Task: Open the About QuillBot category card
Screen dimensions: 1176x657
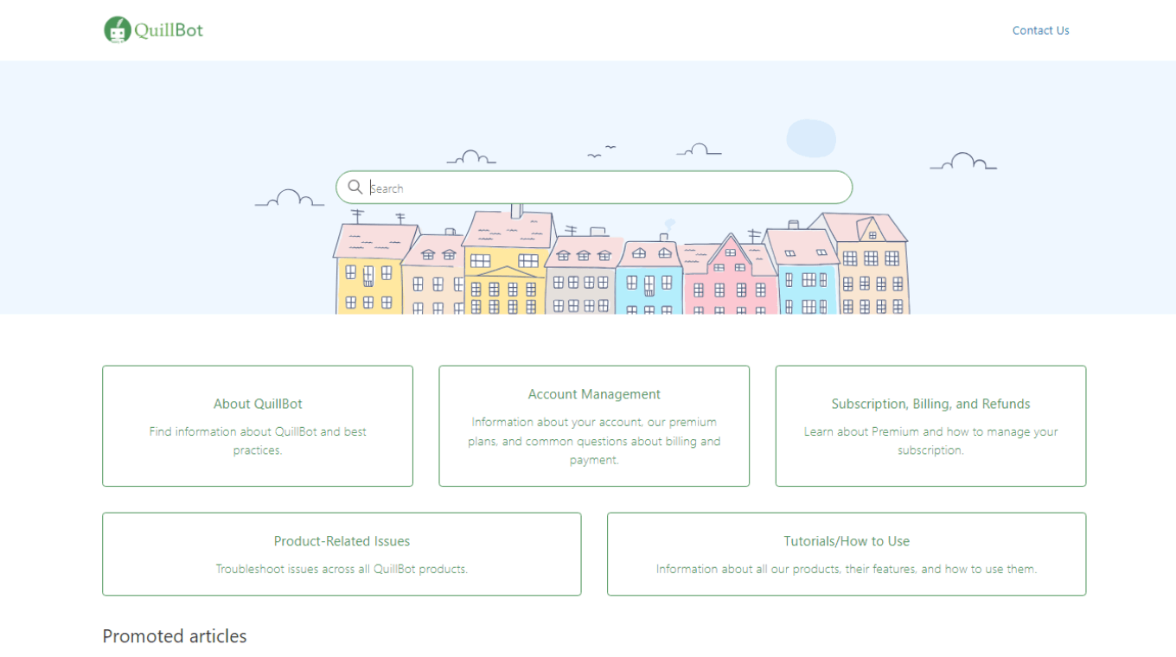Action: [x=258, y=426]
